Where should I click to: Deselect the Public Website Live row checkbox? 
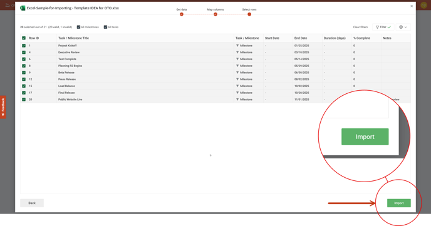click(24, 100)
